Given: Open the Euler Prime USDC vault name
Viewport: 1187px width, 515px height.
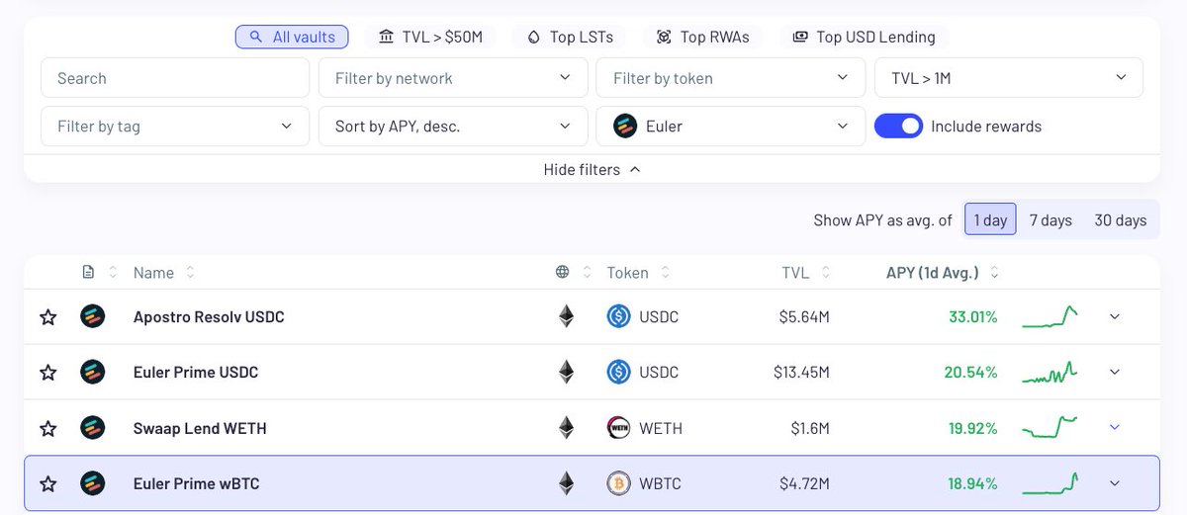Looking at the screenshot, I should 196,373.
